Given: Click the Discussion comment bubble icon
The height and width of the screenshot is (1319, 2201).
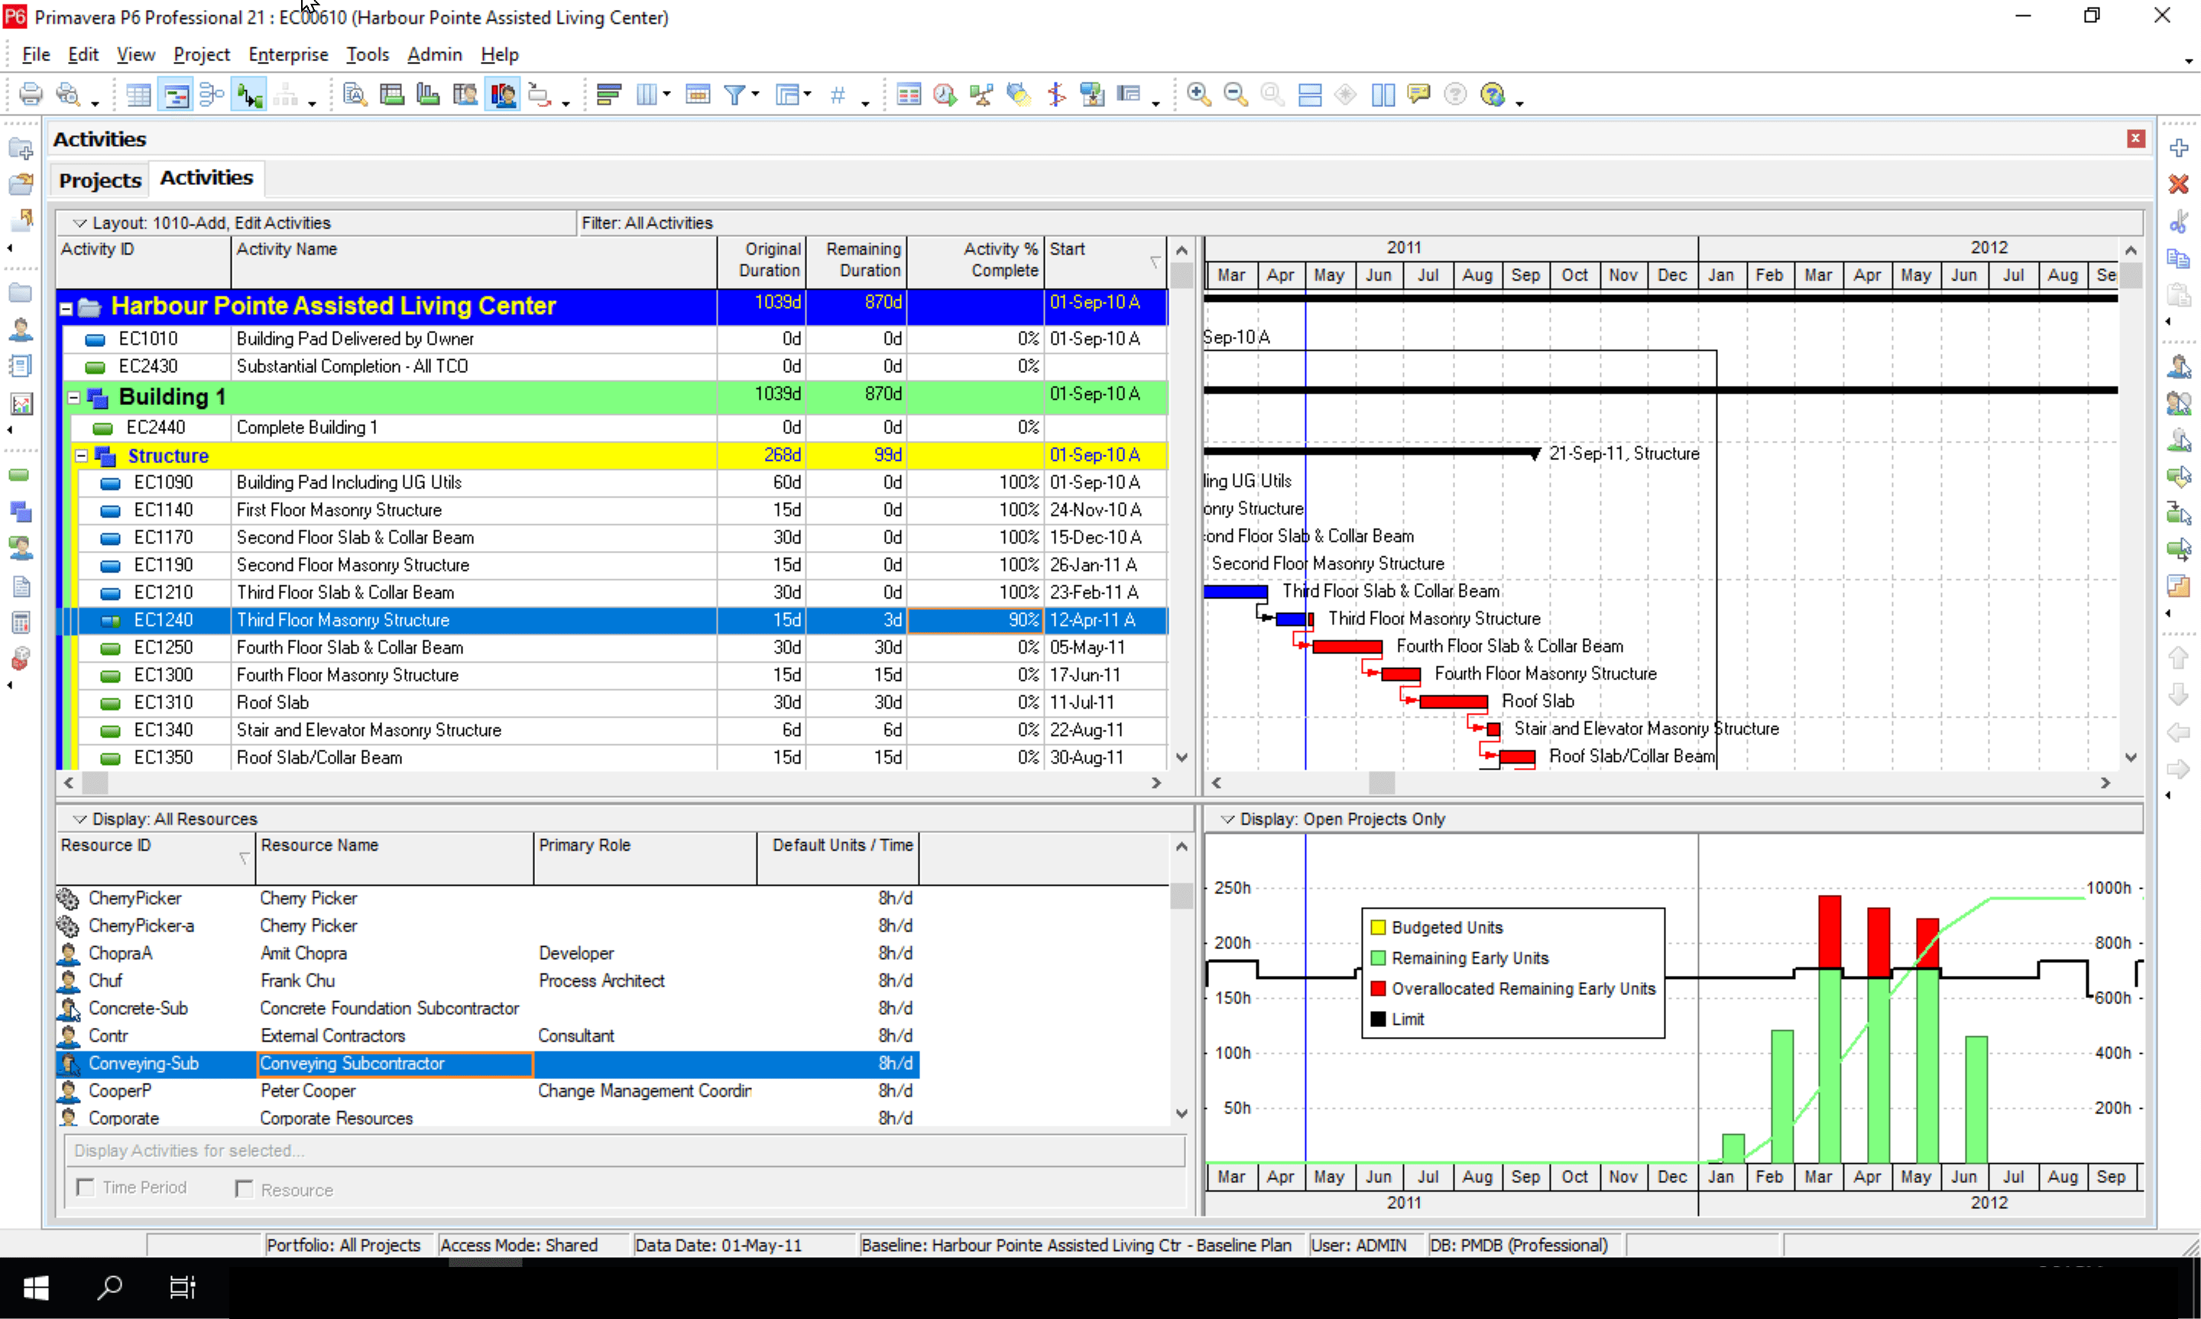Looking at the screenshot, I should click(x=1419, y=94).
